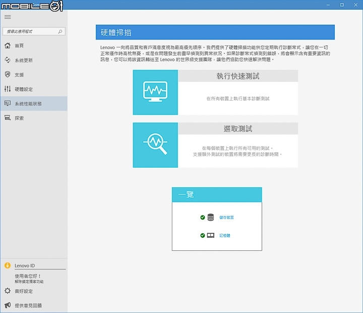Image resolution: width=363 pixels, height=313 pixels.
Task: Click 解除鎖定獨家功能 unlock features text
Action: tap(29, 282)
